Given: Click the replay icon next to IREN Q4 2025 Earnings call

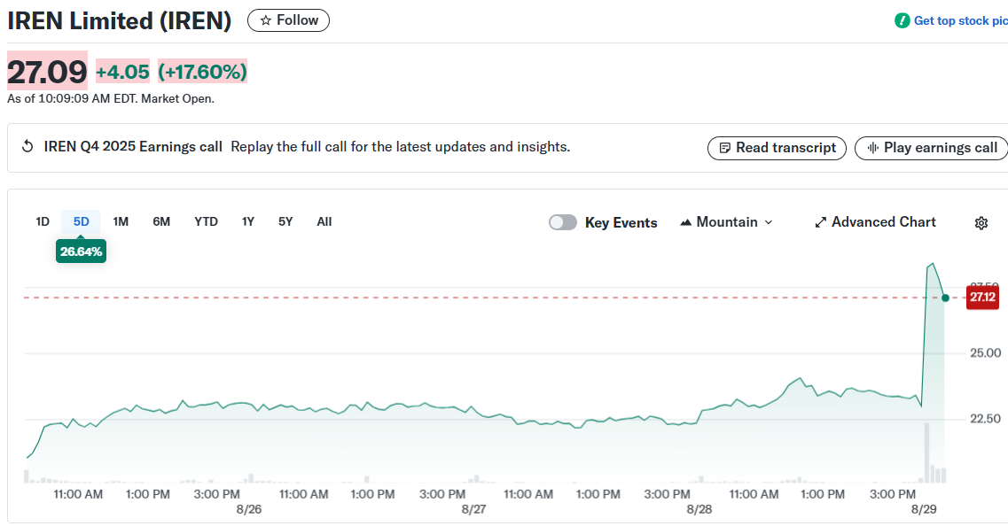Looking at the screenshot, I should pyautogui.click(x=27, y=146).
